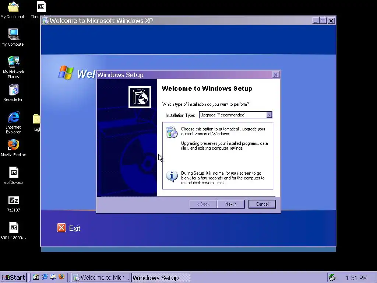Screen dimensions: 377x283
Task: Switch to Windows Setup taskbar button
Action: [x=161, y=277]
